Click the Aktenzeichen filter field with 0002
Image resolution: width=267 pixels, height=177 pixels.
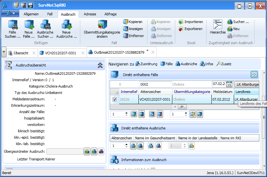click(155, 84)
